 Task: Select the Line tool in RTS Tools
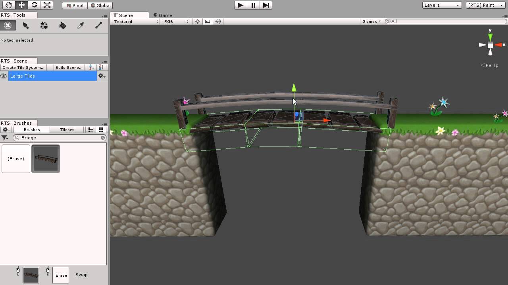pyautogui.click(x=98, y=25)
